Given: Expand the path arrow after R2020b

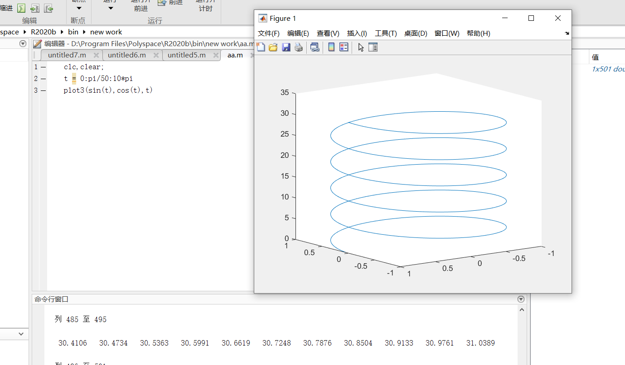Looking at the screenshot, I should pos(63,32).
